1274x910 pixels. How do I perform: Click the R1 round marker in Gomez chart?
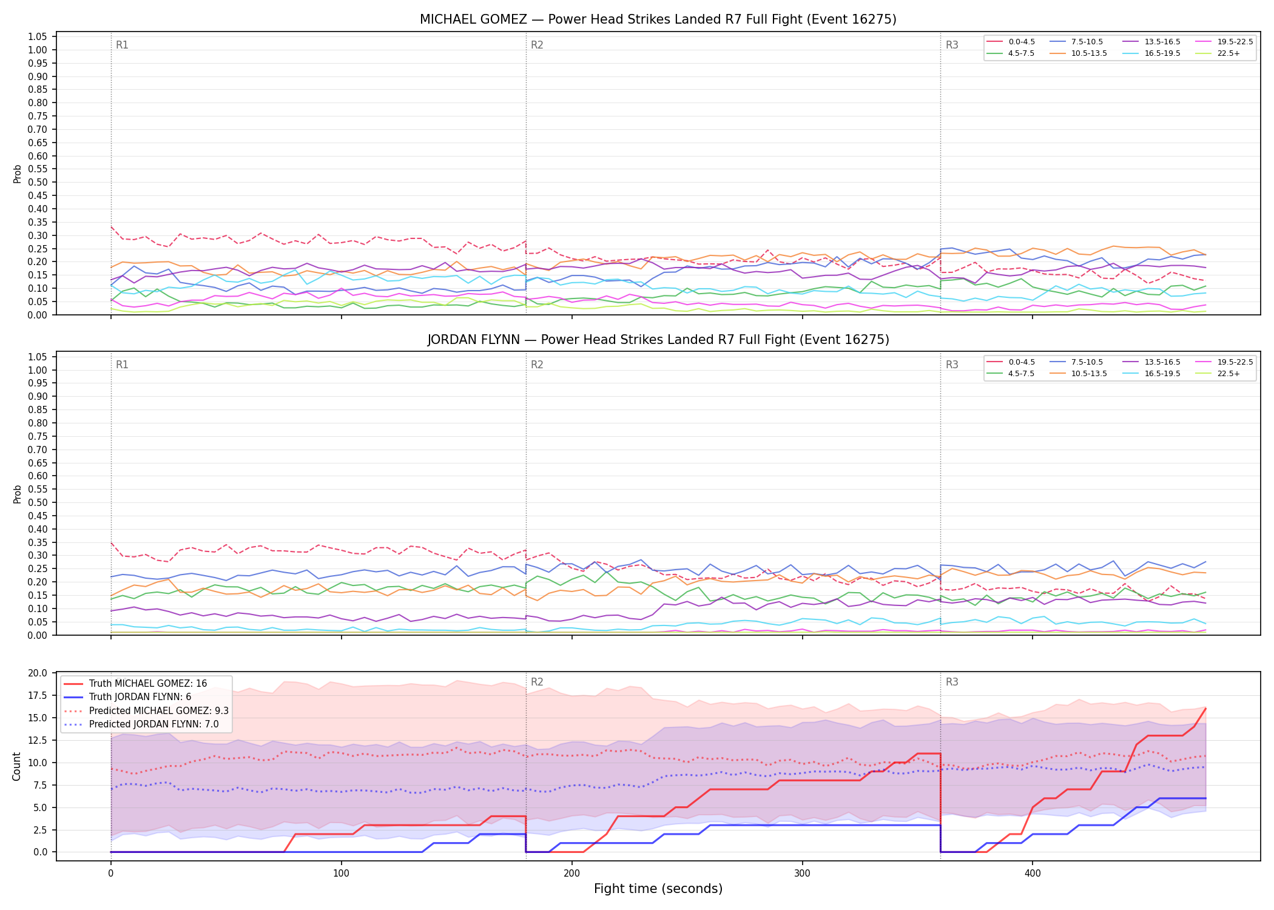(122, 45)
